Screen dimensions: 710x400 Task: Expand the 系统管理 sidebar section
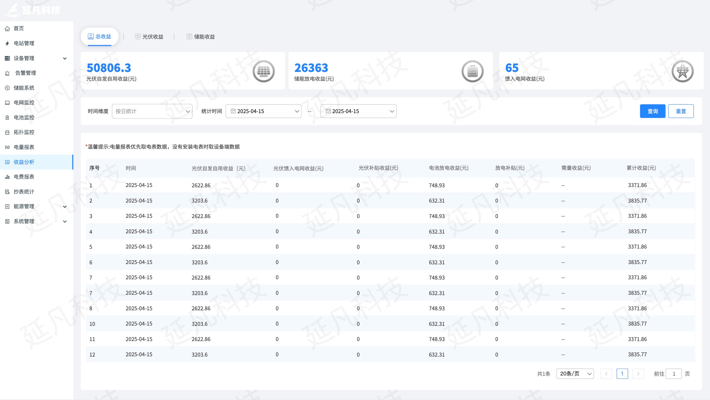click(x=65, y=221)
